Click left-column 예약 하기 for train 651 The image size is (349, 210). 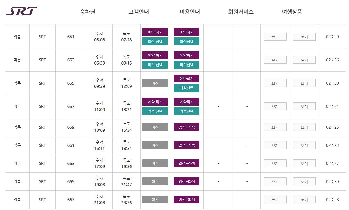tap(155, 32)
